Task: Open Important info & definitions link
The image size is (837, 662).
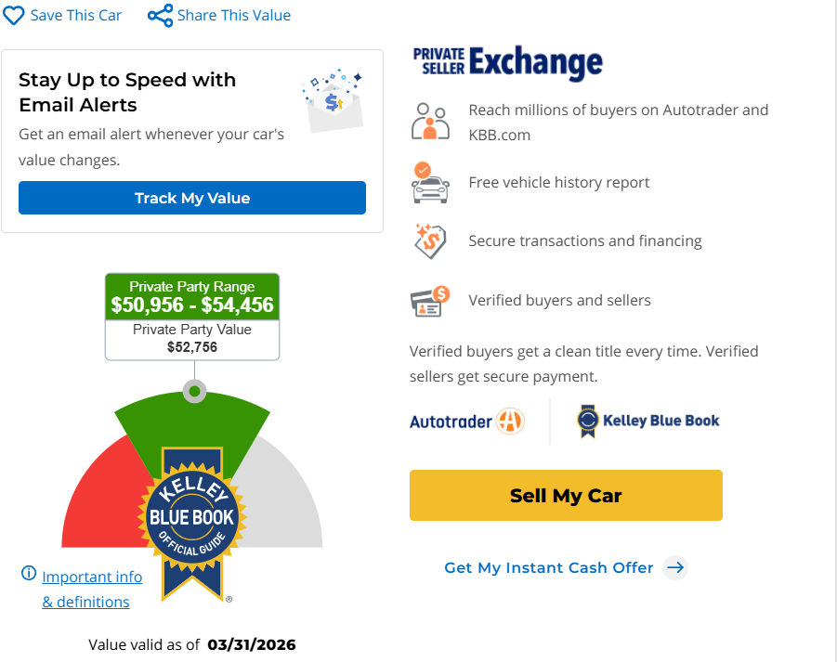Action: point(92,589)
